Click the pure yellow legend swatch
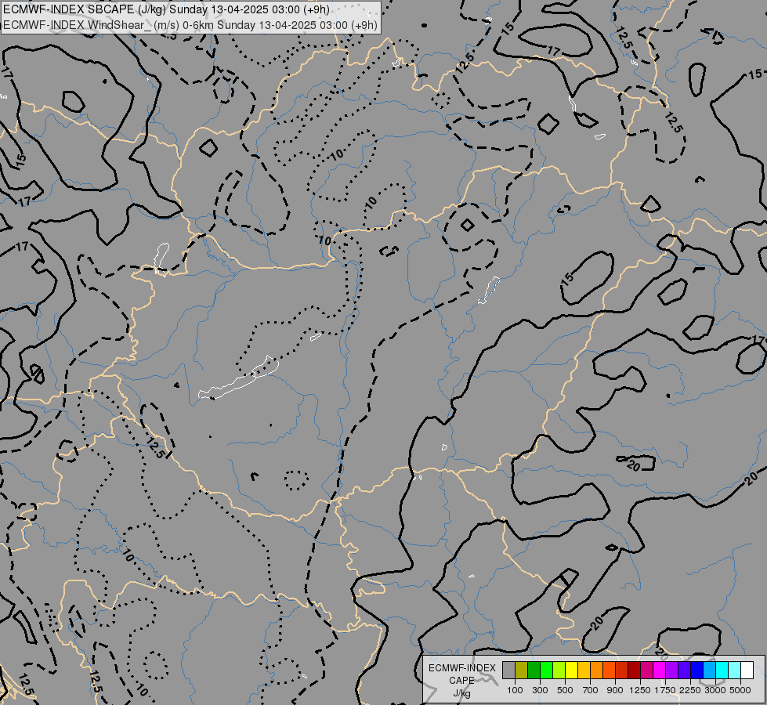The height and width of the screenshot is (705, 767). [571, 670]
